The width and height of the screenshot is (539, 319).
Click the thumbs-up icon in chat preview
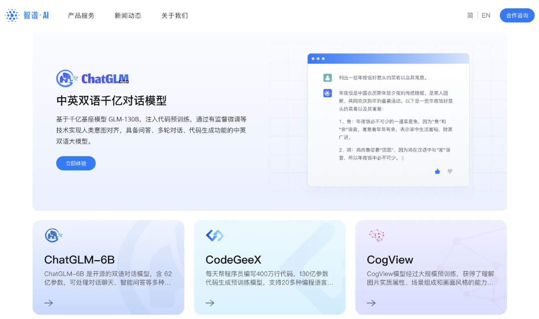click(x=437, y=171)
